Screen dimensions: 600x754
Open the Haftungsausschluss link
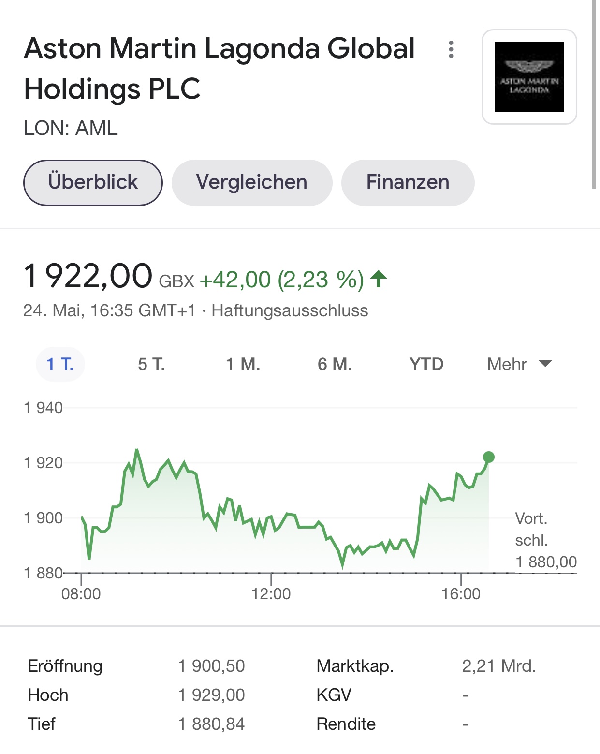click(290, 310)
